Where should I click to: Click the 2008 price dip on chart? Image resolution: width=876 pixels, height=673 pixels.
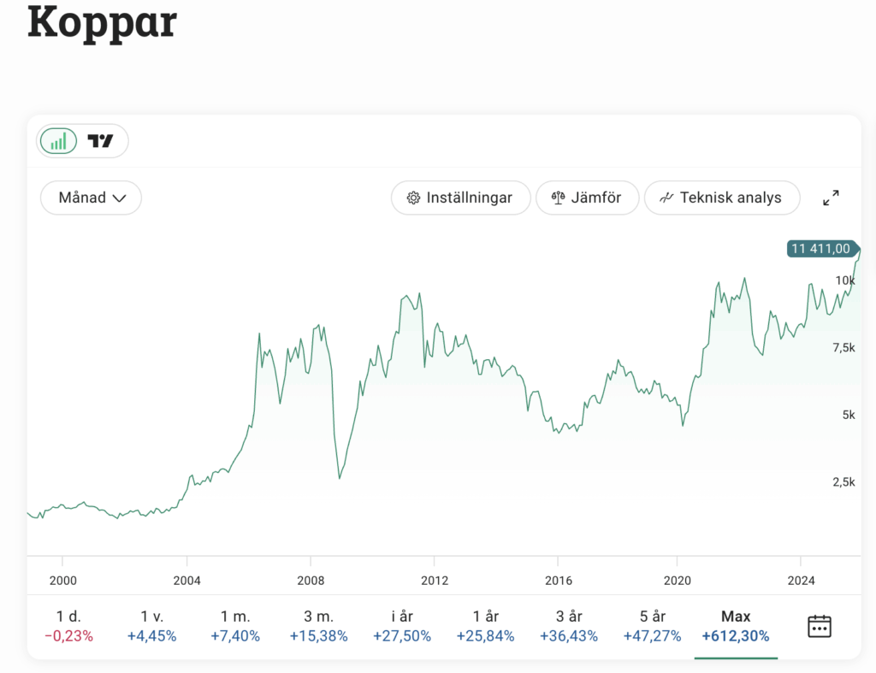point(340,477)
